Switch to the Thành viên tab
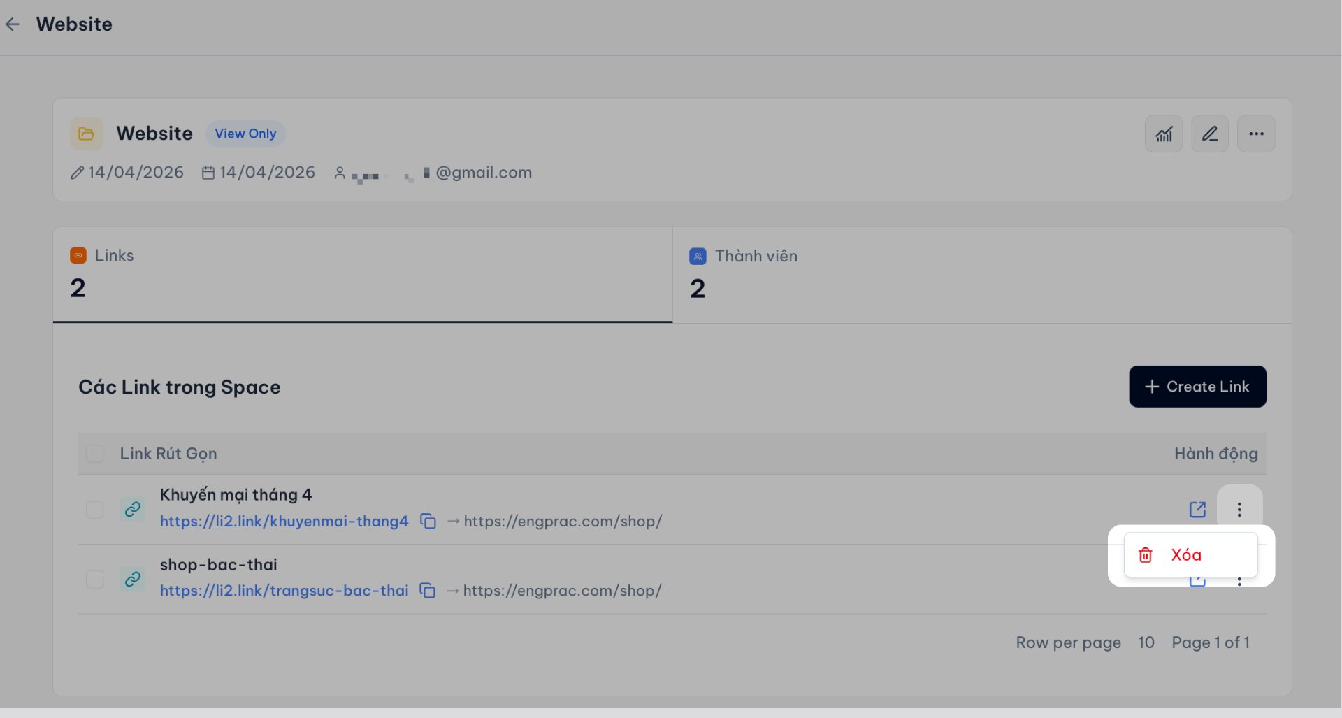The image size is (1342, 718). coord(982,274)
